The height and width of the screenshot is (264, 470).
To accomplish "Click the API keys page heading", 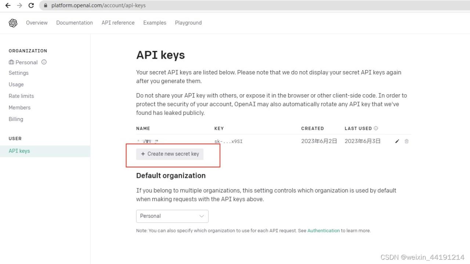I will pyautogui.click(x=160, y=55).
